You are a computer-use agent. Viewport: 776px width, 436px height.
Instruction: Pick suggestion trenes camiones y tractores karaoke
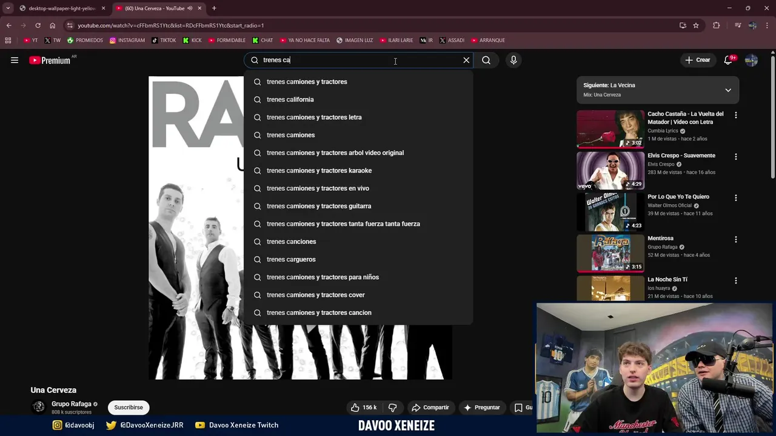point(358,170)
